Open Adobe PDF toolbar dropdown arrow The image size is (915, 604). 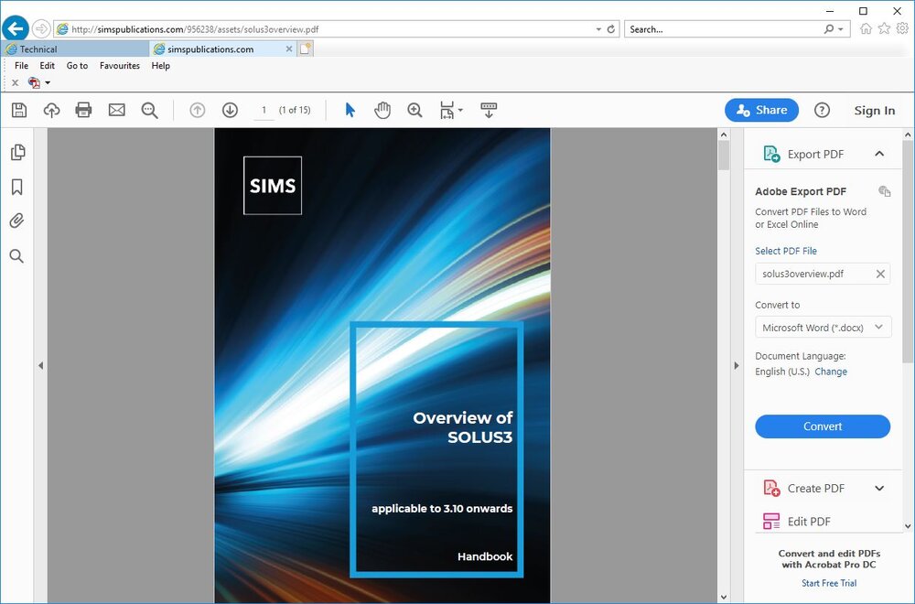click(x=48, y=83)
